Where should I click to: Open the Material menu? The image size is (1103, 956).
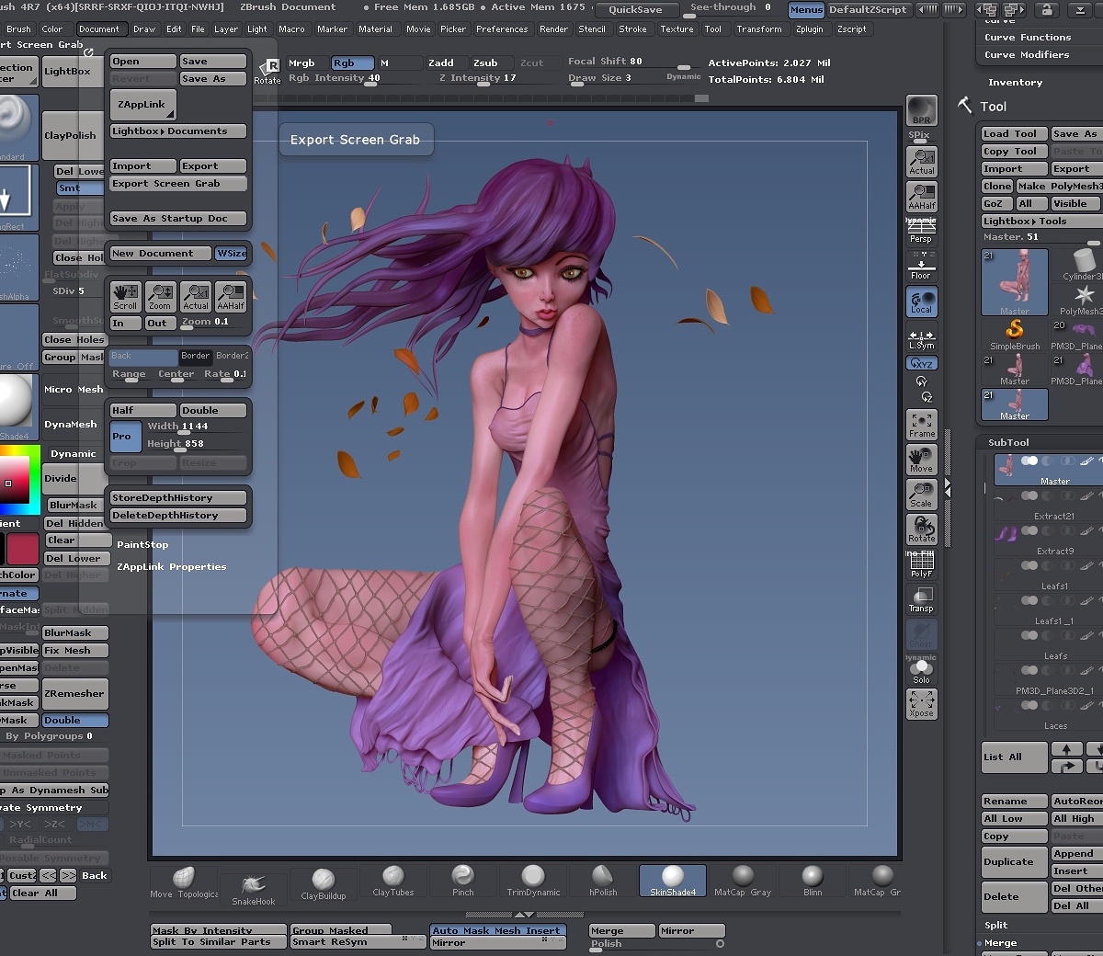pos(375,29)
